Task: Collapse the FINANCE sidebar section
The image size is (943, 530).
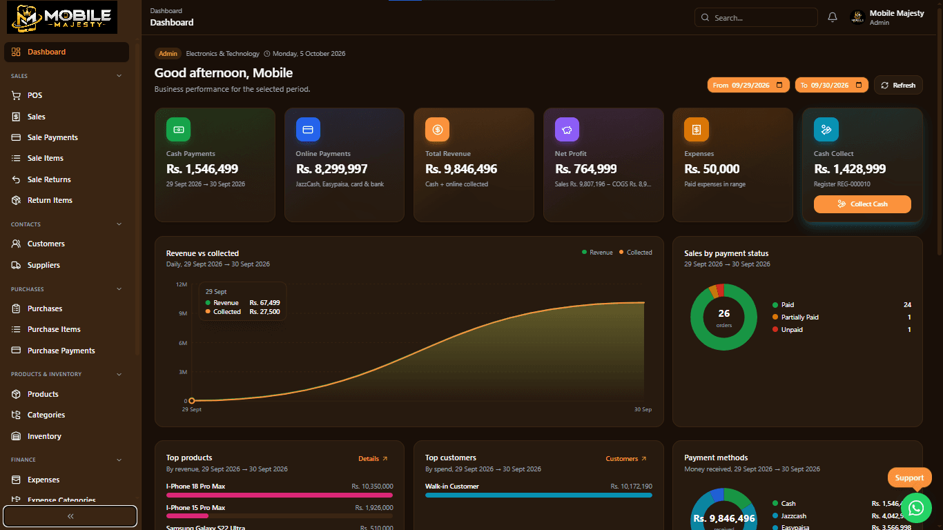Action: [119, 460]
